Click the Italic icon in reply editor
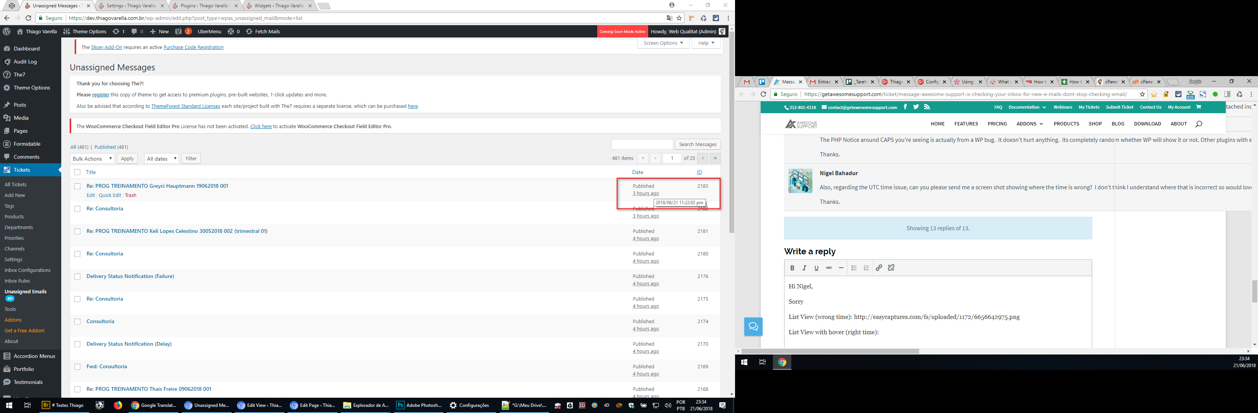 [x=804, y=268]
